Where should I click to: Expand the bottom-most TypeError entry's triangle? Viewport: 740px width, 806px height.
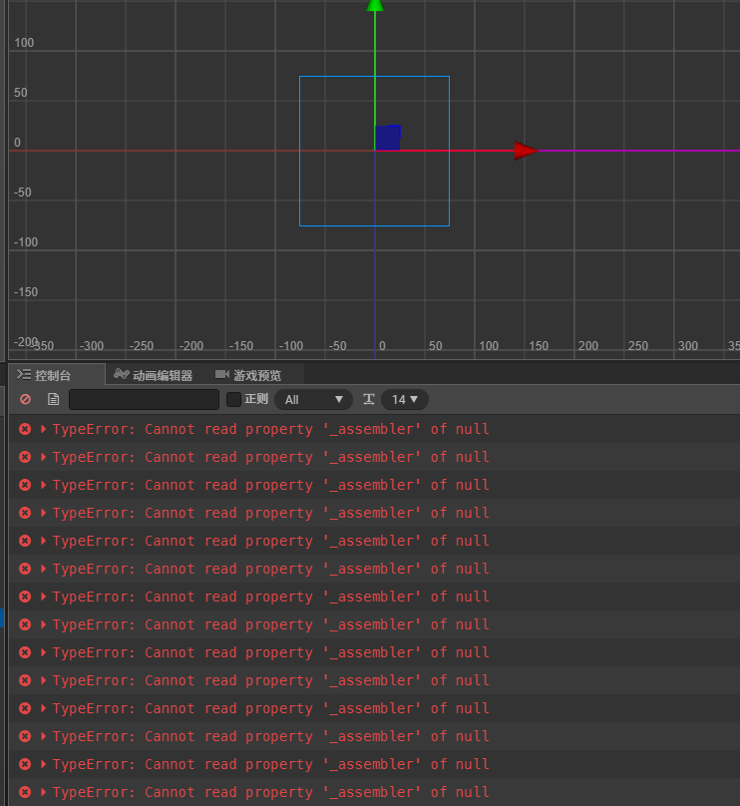coord(44,792)
